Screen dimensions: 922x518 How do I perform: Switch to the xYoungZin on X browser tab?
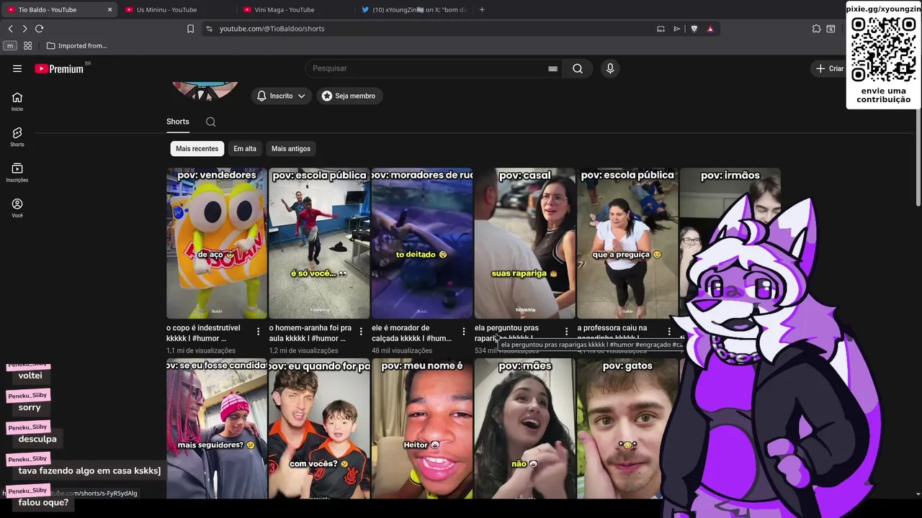click(x=414, y=9)
